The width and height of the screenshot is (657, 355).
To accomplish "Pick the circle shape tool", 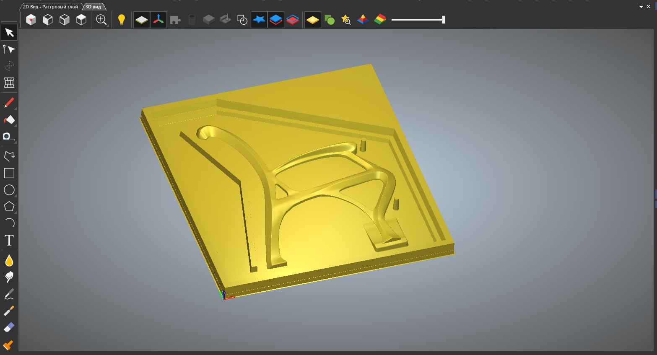I will (x=9, y=190).
